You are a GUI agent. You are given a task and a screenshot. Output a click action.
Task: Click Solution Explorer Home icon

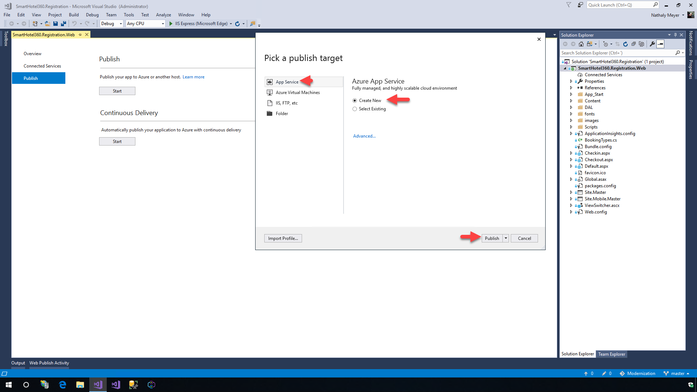point(581,44)
